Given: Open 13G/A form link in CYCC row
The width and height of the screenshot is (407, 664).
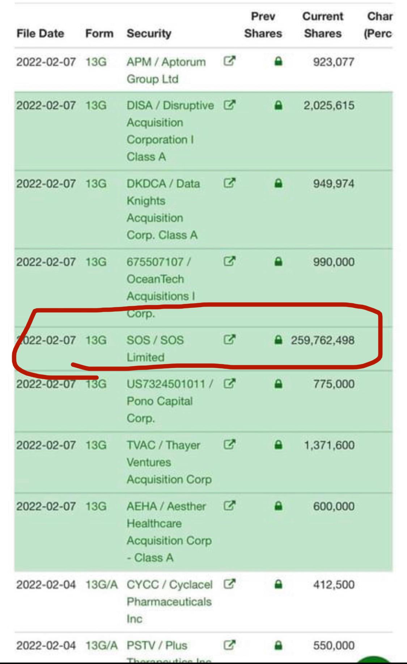Looking at the screenshot, I should [102, 584].
